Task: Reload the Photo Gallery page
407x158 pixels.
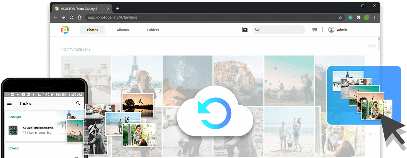Action: (71, 17)
